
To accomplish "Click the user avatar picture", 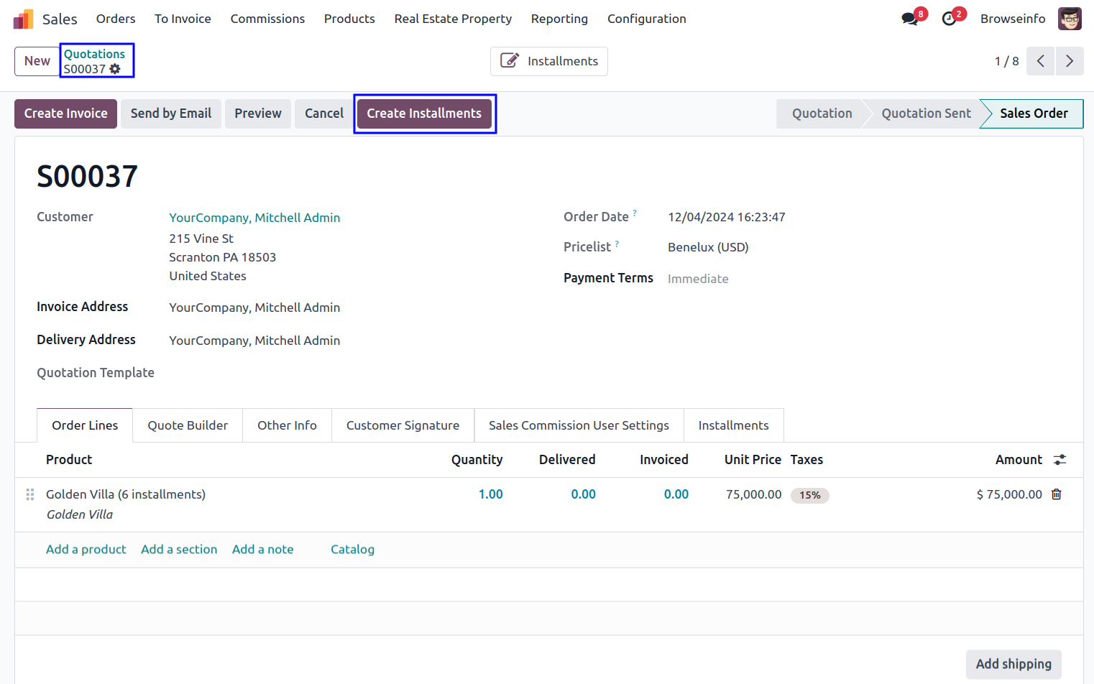I will (x=1070, y=19).
